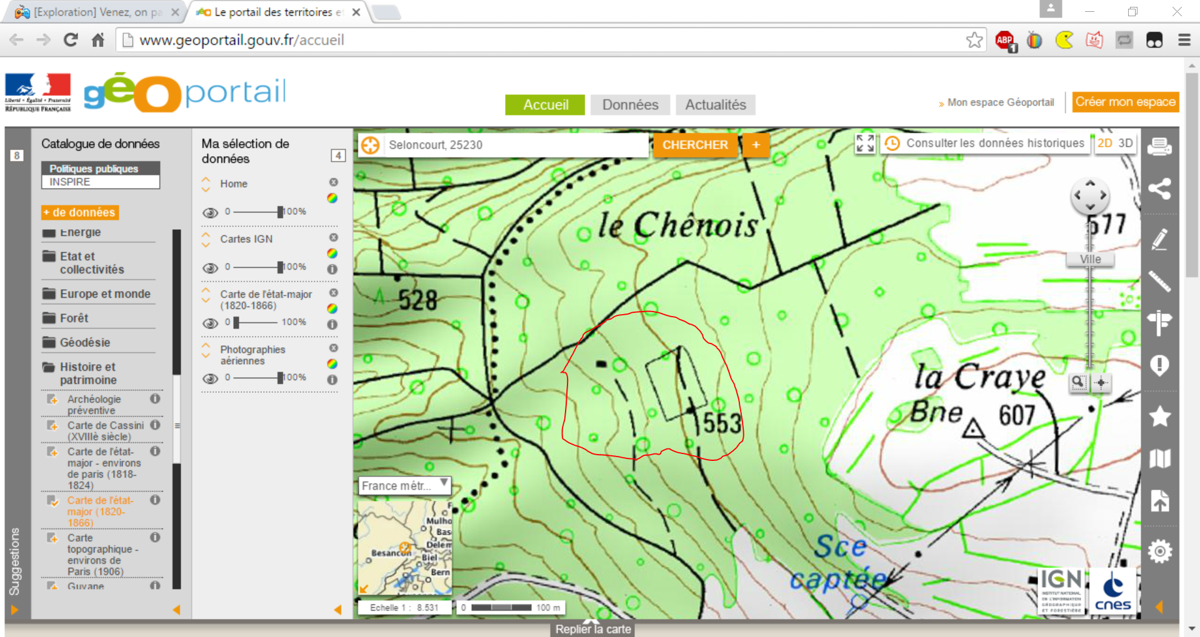Add Carte topographique environs de Paris layer

pos(52,538)
